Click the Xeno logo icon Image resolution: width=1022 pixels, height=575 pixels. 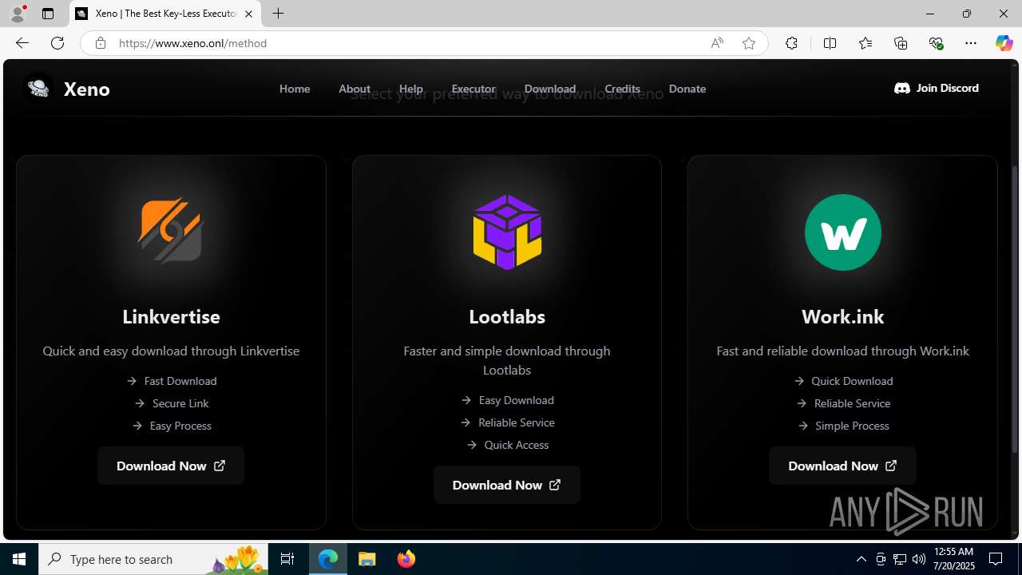click(38, 88)
